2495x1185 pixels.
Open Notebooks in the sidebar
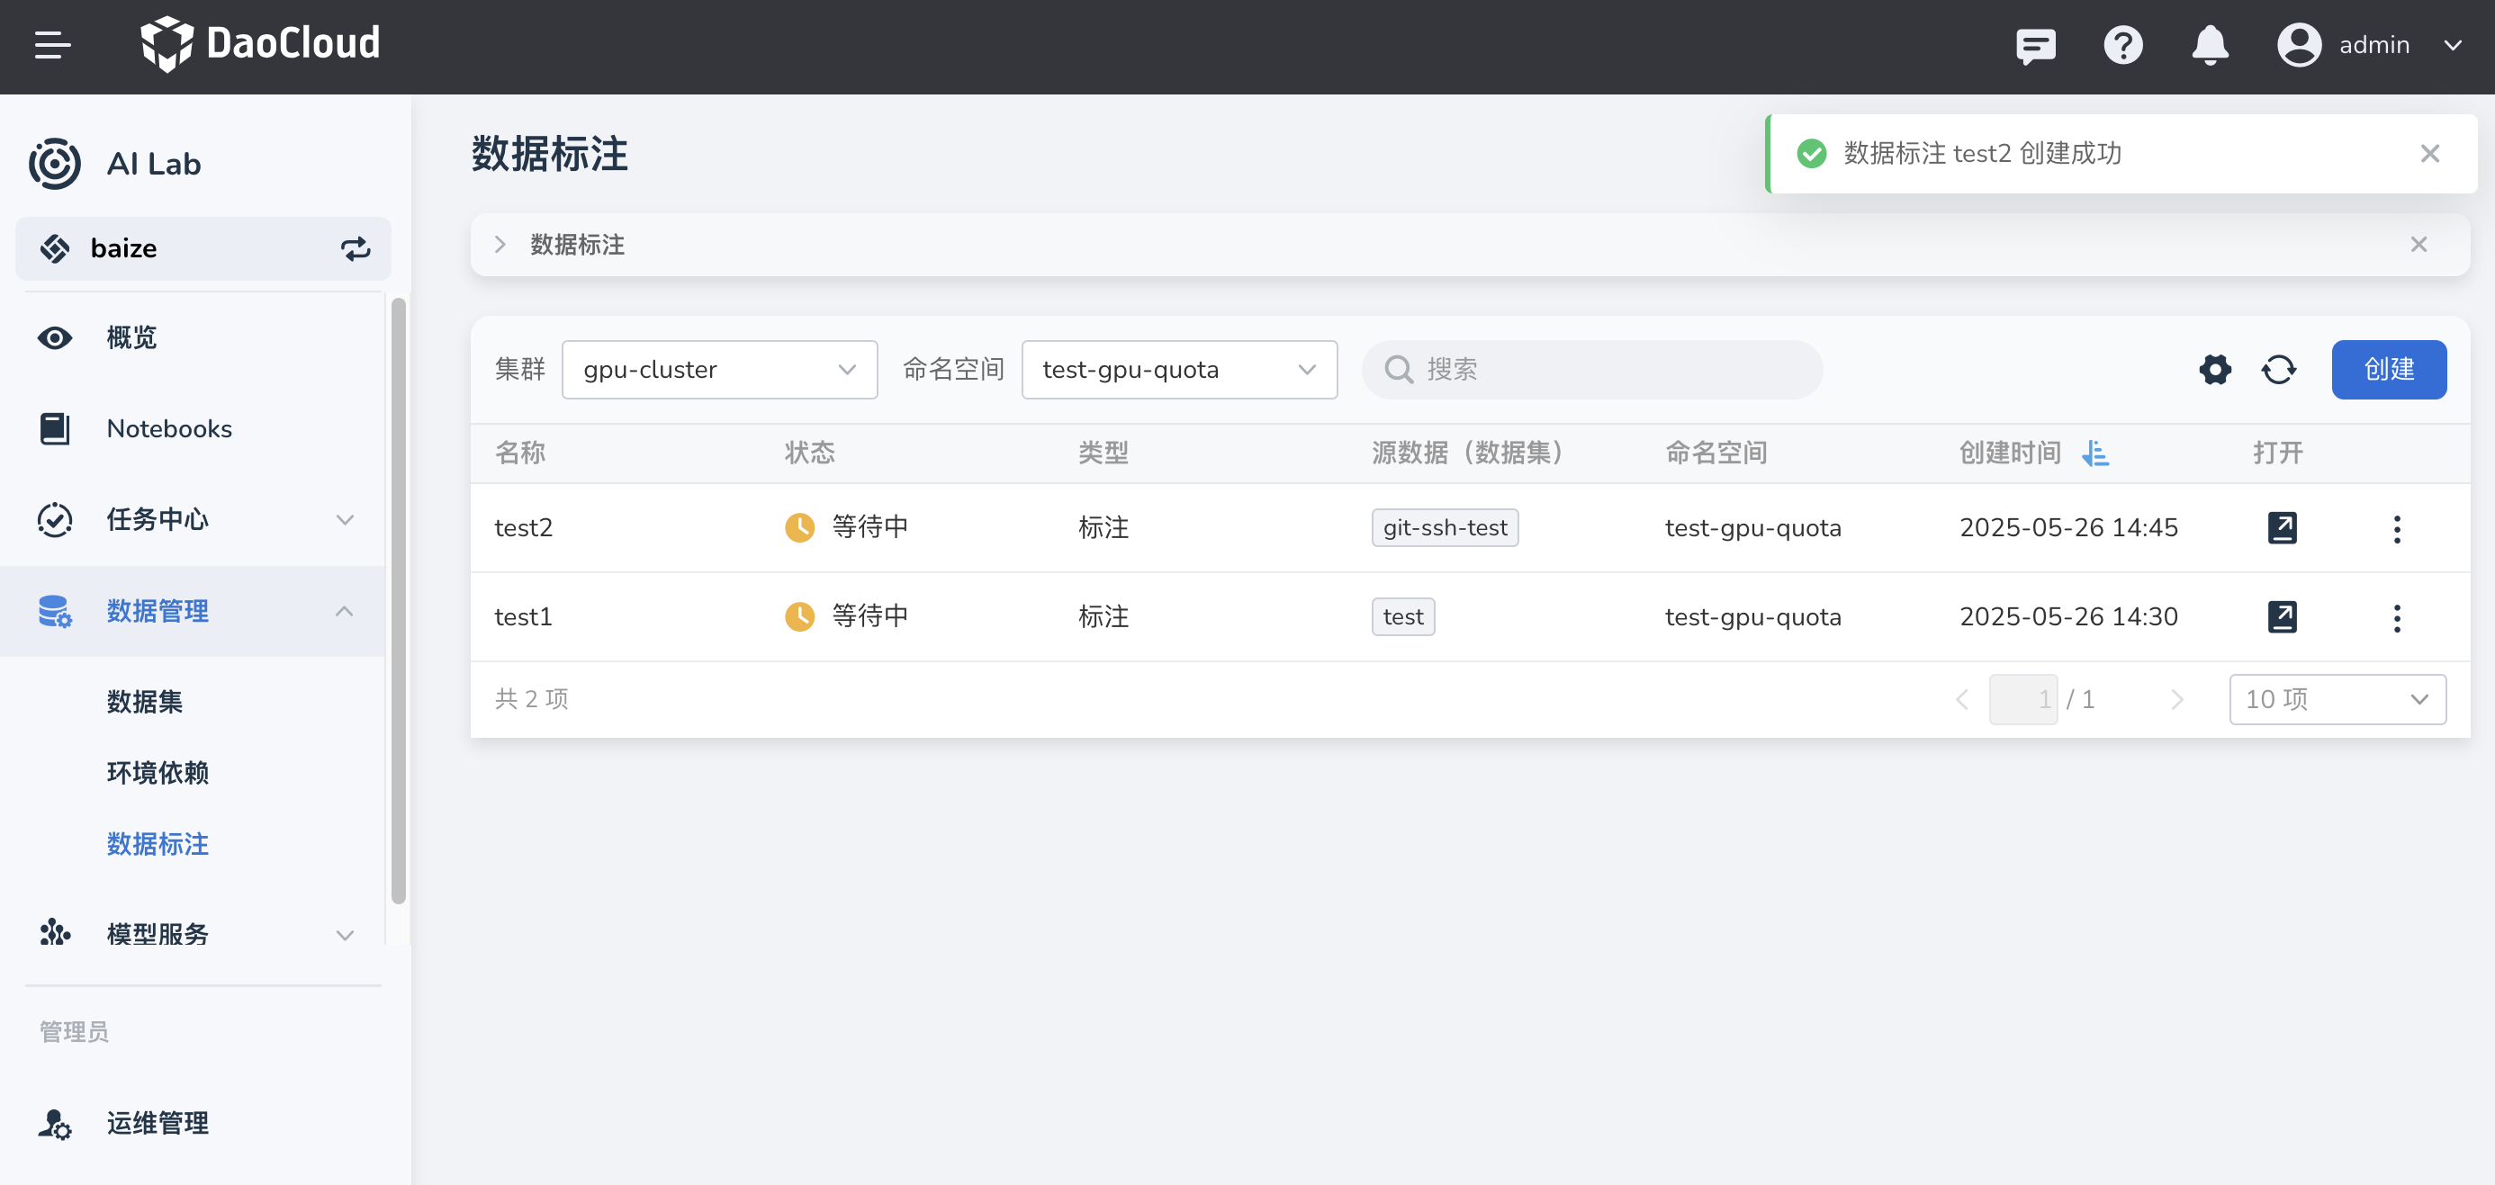(168, 429)
